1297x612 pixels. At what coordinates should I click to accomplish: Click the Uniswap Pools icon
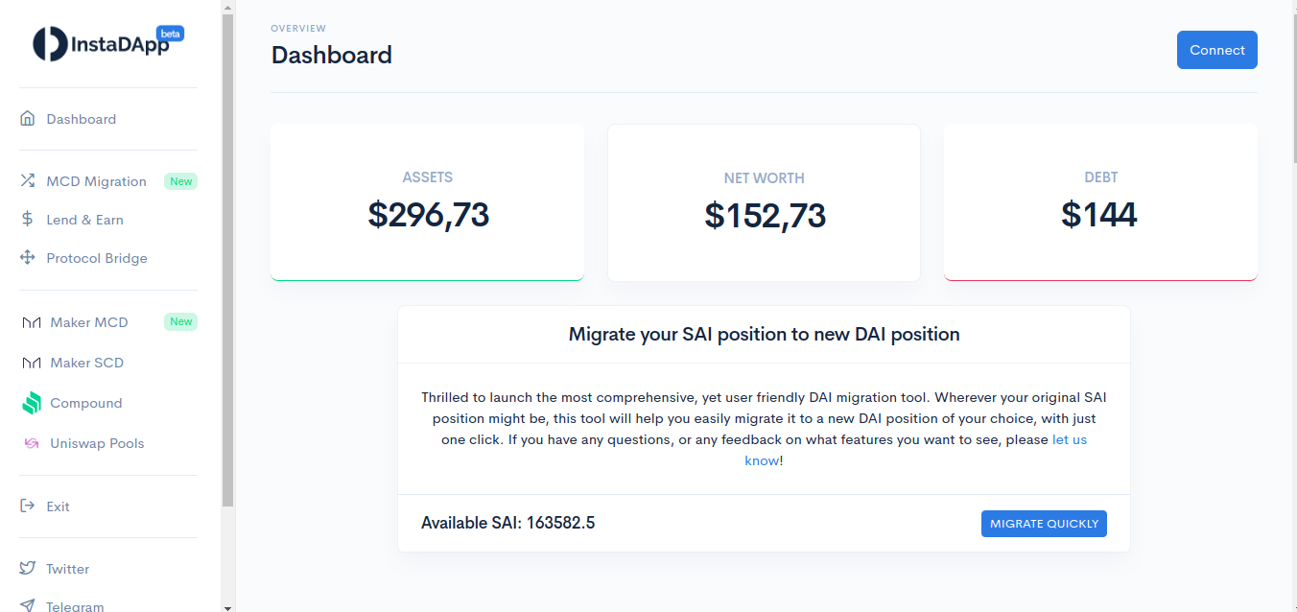coord(32,443)
